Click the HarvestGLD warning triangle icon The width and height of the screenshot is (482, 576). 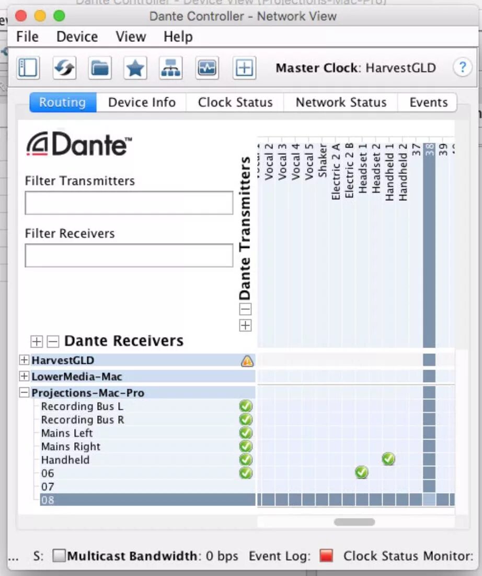click(247, 361)
